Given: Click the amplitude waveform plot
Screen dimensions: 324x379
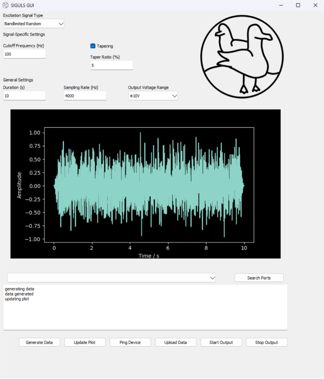Looking at the screenshot, I should point(146,184).
